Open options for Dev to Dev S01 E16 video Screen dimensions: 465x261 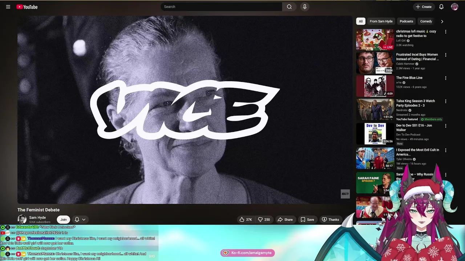coord(446,126)
